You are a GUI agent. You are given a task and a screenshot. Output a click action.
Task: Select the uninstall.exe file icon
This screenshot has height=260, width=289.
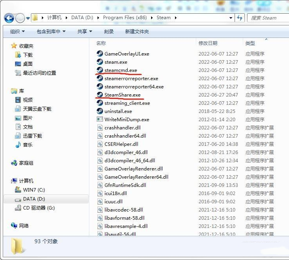(100, 111)
